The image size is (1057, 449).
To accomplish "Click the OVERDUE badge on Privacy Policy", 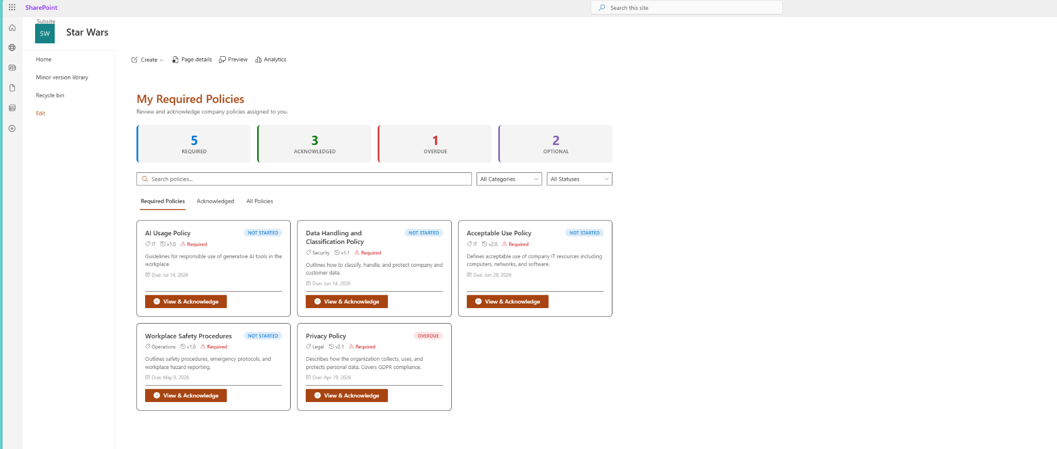I will coord(428,336).
